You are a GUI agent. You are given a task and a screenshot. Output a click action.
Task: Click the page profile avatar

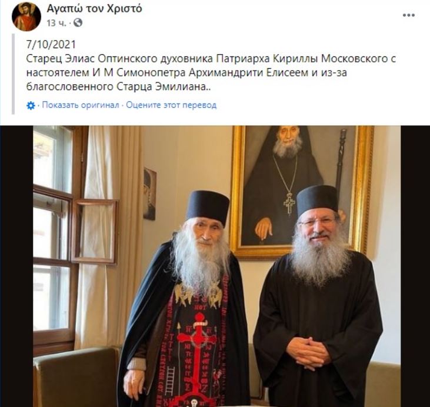click(x=26, y=16)
